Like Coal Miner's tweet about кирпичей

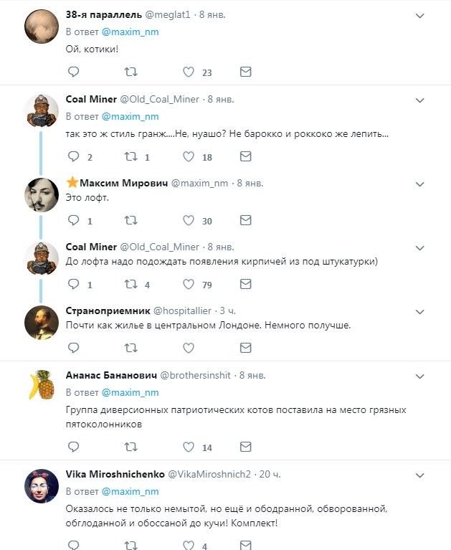(189, 284)
